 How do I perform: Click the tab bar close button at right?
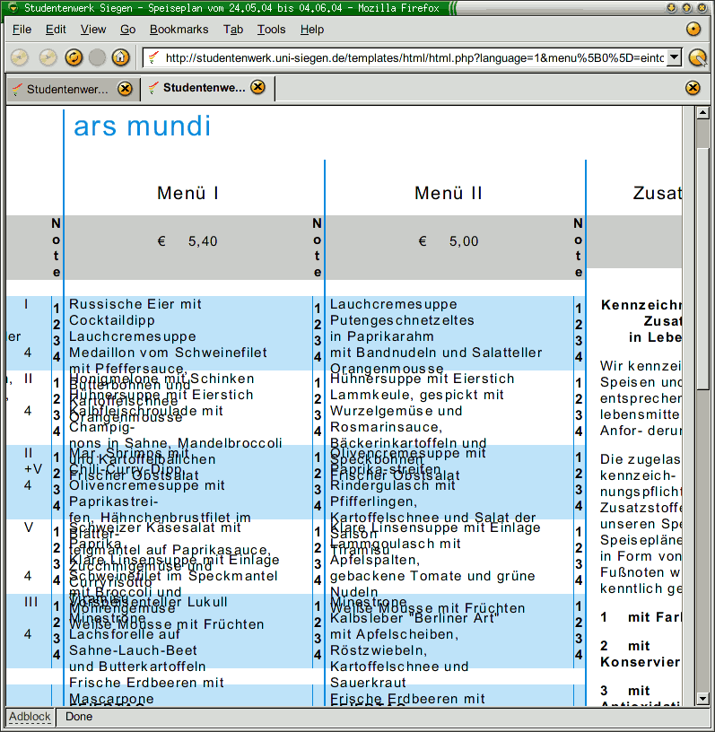click(693, 88)
